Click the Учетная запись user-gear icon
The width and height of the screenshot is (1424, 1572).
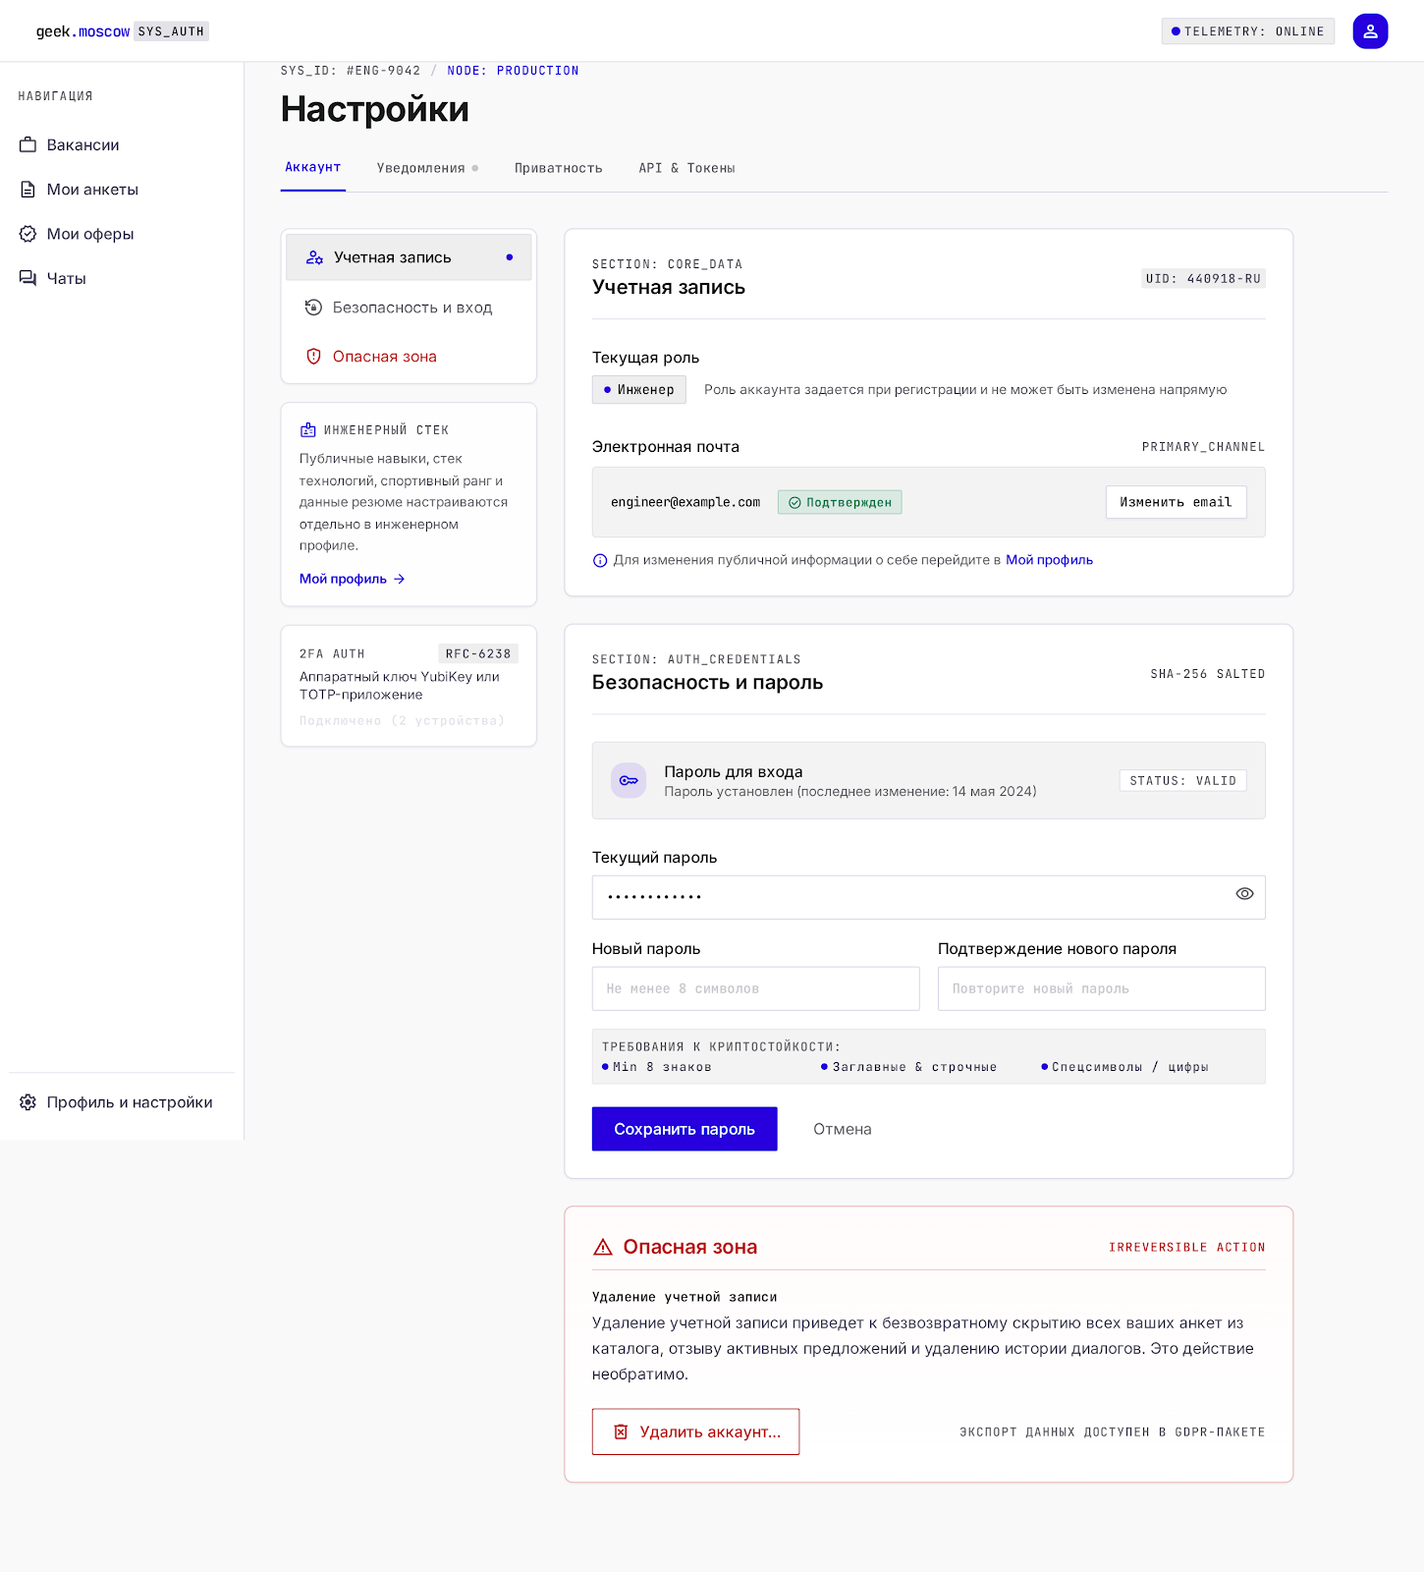coord(314,257)
